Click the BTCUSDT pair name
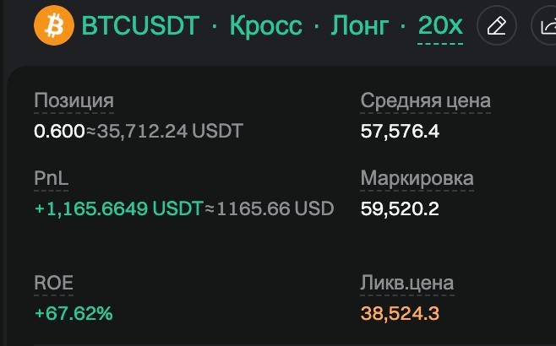 tap(140, 26)
